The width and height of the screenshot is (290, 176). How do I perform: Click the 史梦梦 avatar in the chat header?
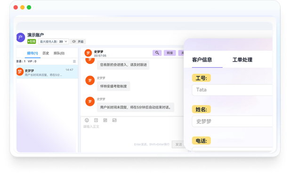(x=88, y=53)
